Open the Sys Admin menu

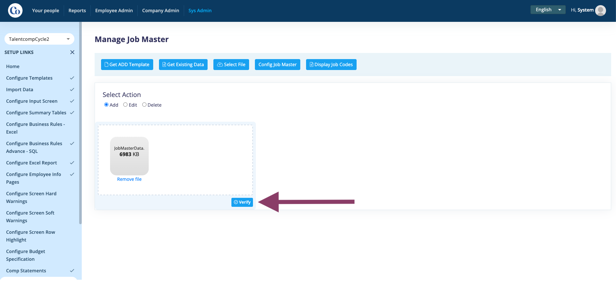coord(200,11)
